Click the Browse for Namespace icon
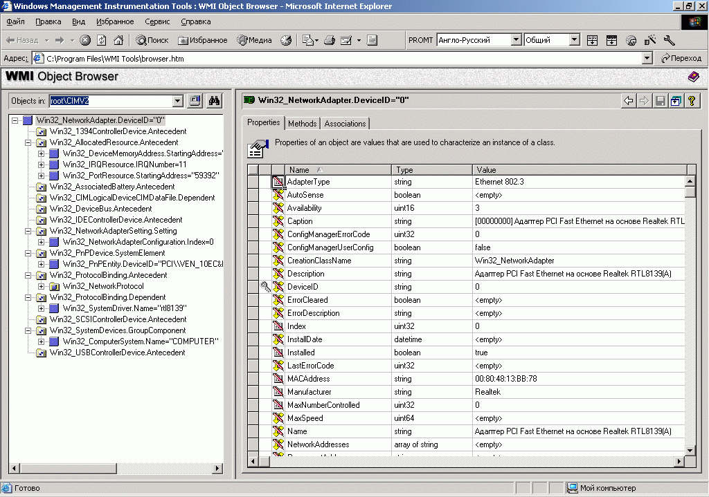The height and width of the screenshot is (497, 709). click(195, 101)
